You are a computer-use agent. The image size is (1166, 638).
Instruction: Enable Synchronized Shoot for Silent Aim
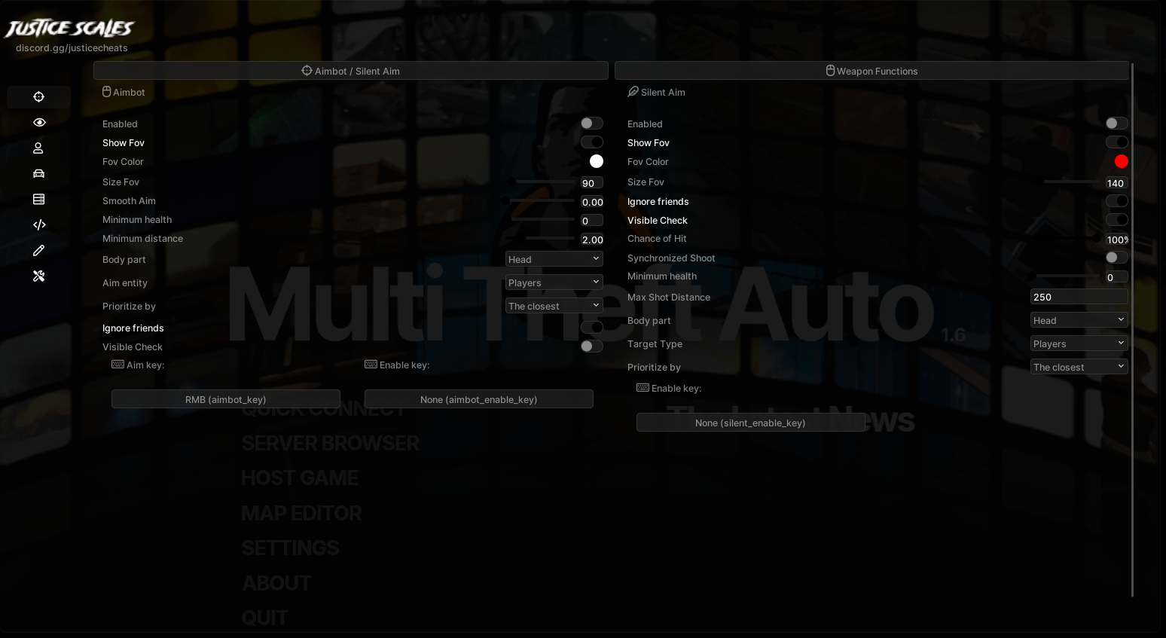pyautogui.click(x=1116, y=258)
